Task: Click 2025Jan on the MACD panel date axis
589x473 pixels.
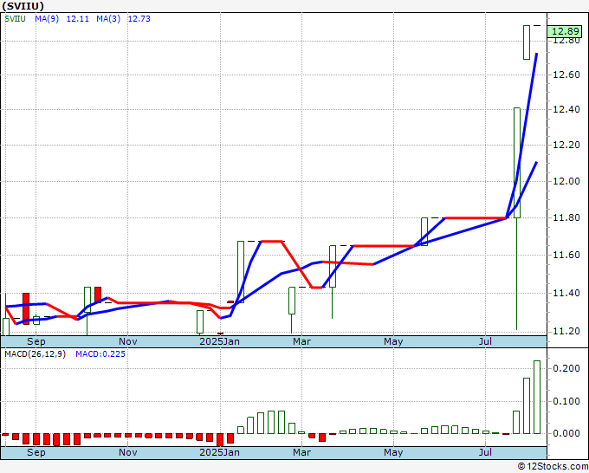Action: point(219,452)
